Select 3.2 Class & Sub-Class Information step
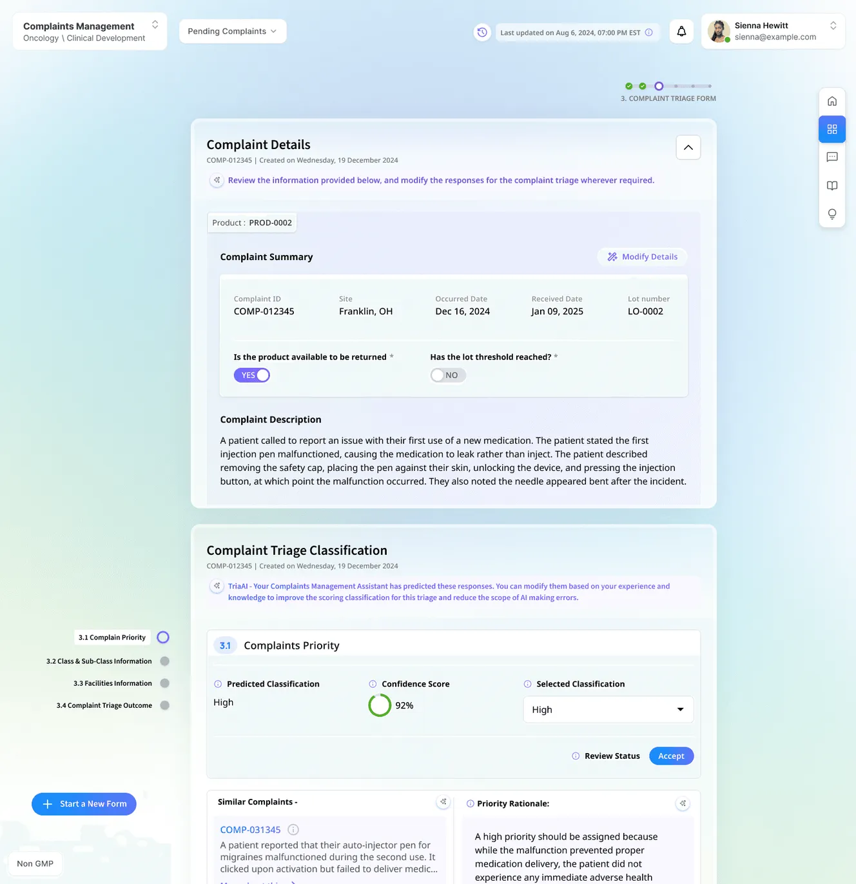 (99, 661)
